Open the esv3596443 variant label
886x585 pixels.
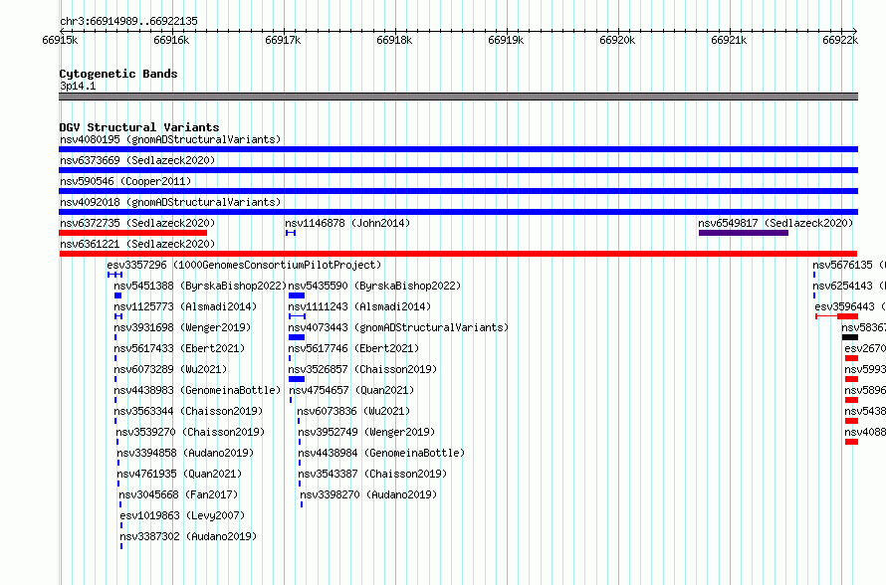850,306
